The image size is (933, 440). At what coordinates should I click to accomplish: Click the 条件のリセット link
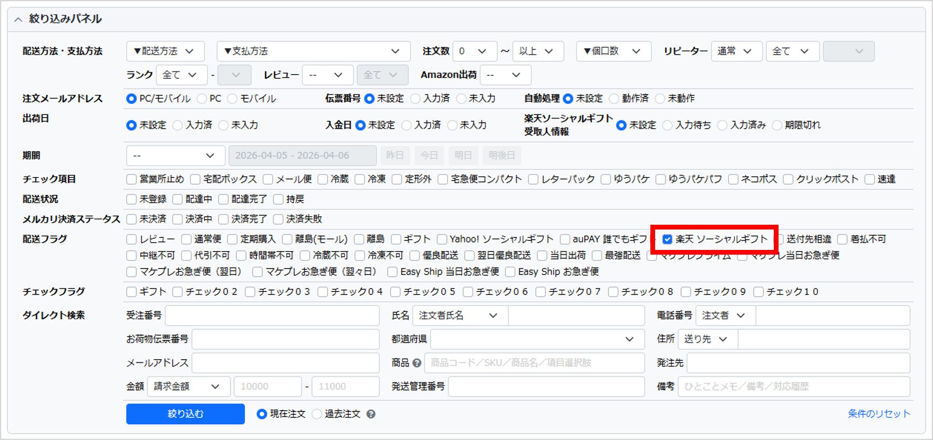pos(878,414)
